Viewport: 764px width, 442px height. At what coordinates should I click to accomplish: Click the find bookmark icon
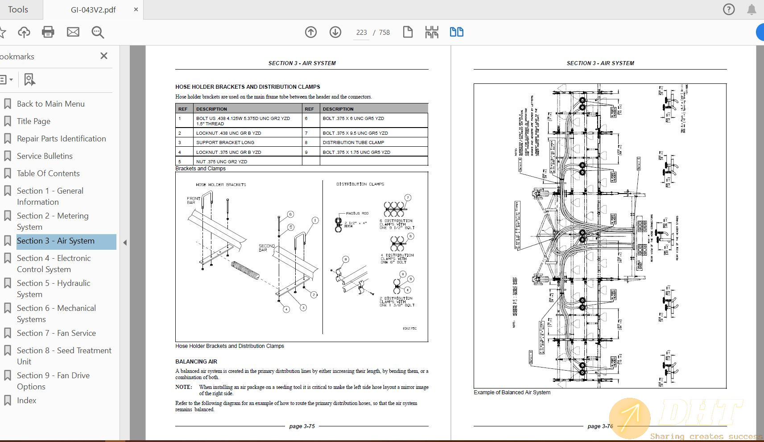tap(29, 80)
